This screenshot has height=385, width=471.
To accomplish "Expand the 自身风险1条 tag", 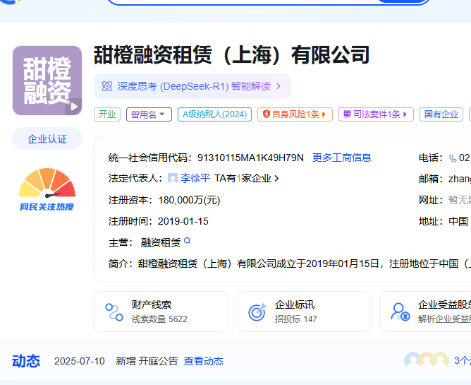I will tap(295, 114).
